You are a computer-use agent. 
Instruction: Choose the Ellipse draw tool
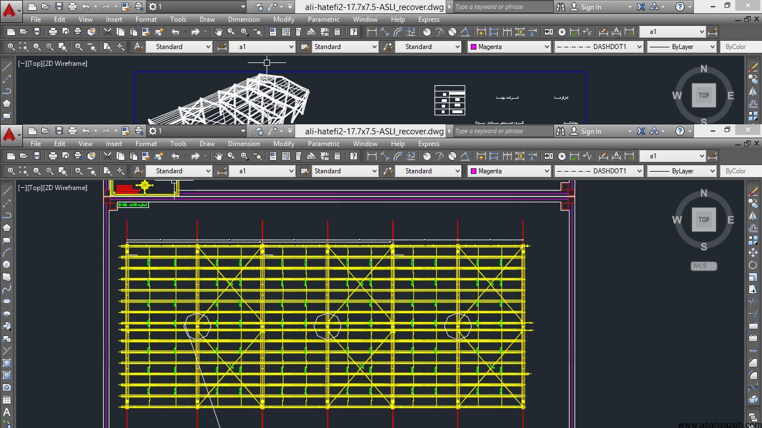[x=7, y=301]
